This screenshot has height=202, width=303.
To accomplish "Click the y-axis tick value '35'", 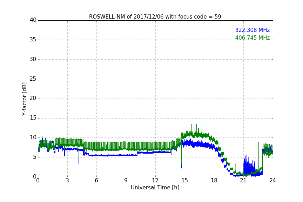I will pyautogui.click(x=33, y=40).
